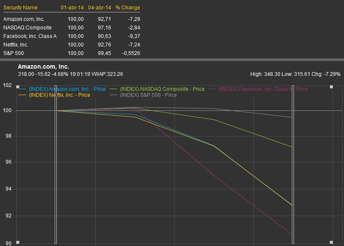Click the VWAP:323.26 quote line
The image size is (344, 246).
point(71,74)
